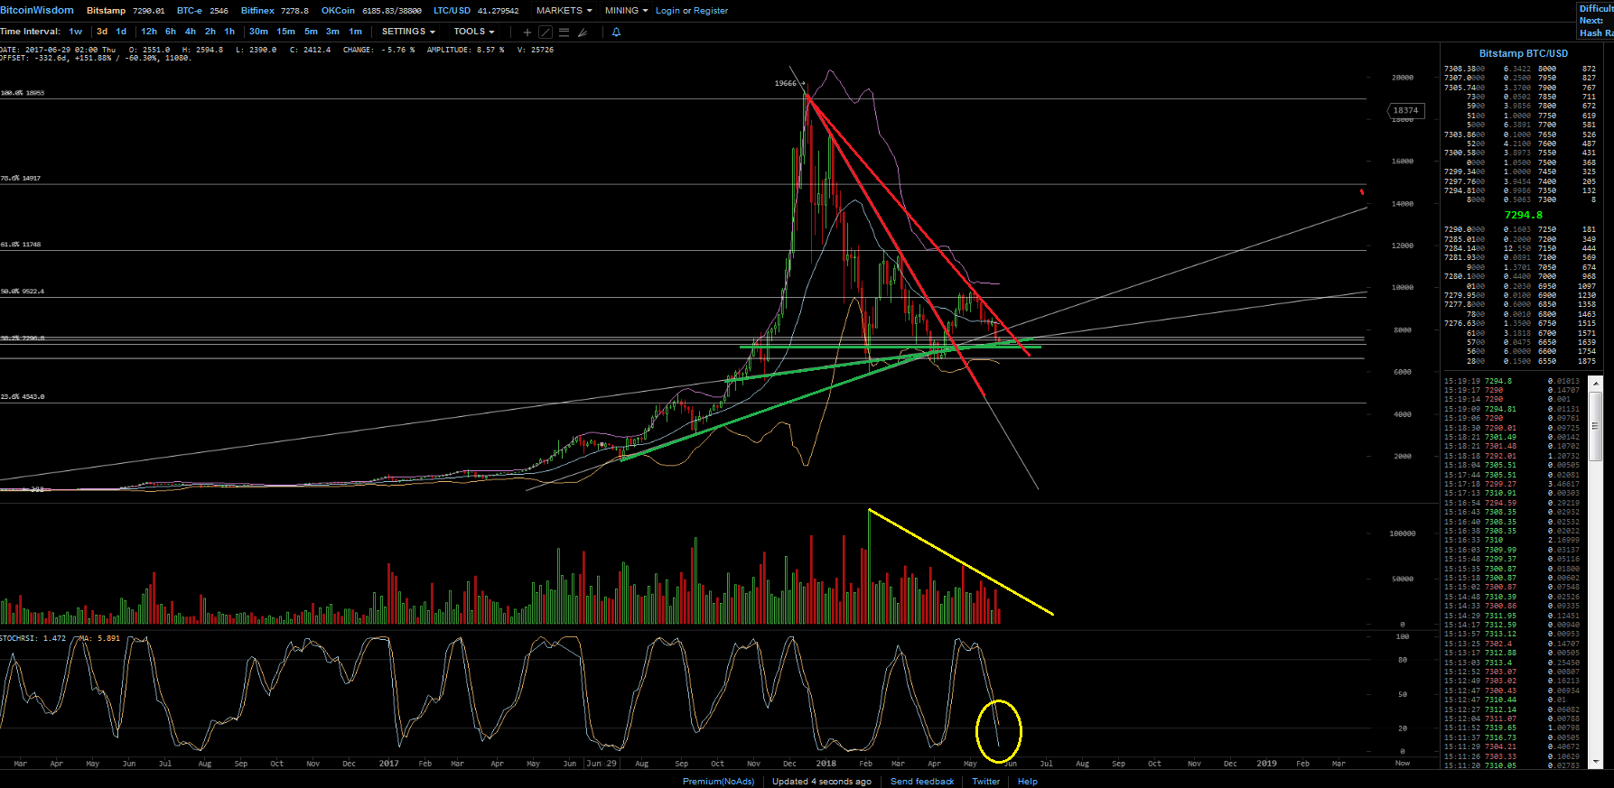
Task: Click the Jun 29 date marker on timeline
Action: click(602, 764)
